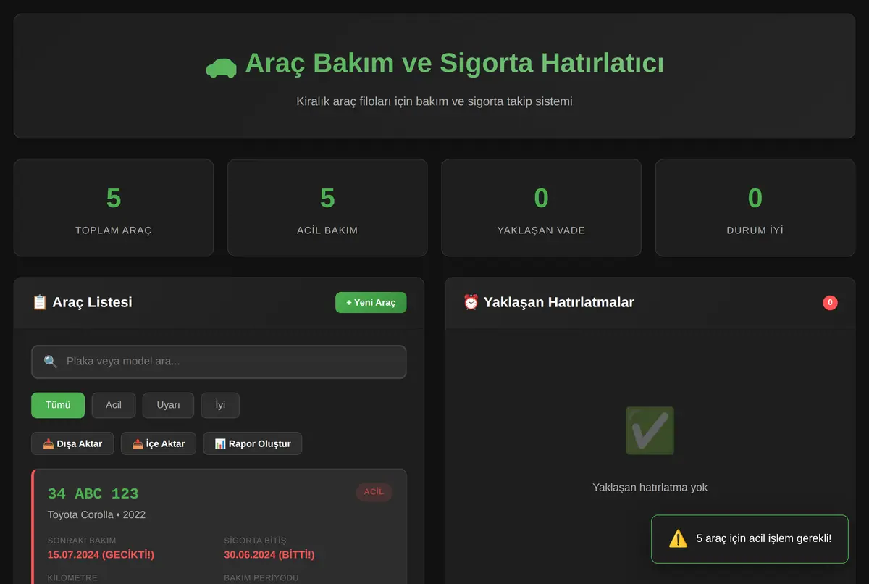This screenshot has height=584, width=869.
Task: Click the green car icon in header
Action: pyautogui.click(x=221, y=67)
